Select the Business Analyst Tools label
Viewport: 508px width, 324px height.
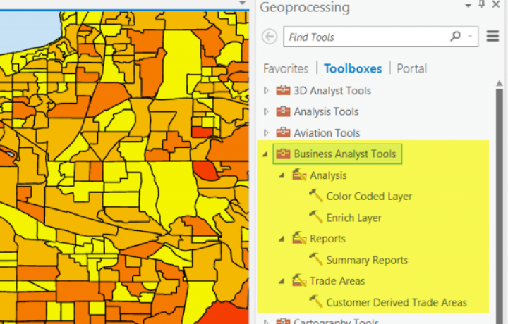[345, 154]
